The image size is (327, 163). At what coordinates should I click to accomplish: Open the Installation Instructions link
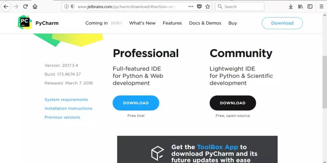(68, 108)
